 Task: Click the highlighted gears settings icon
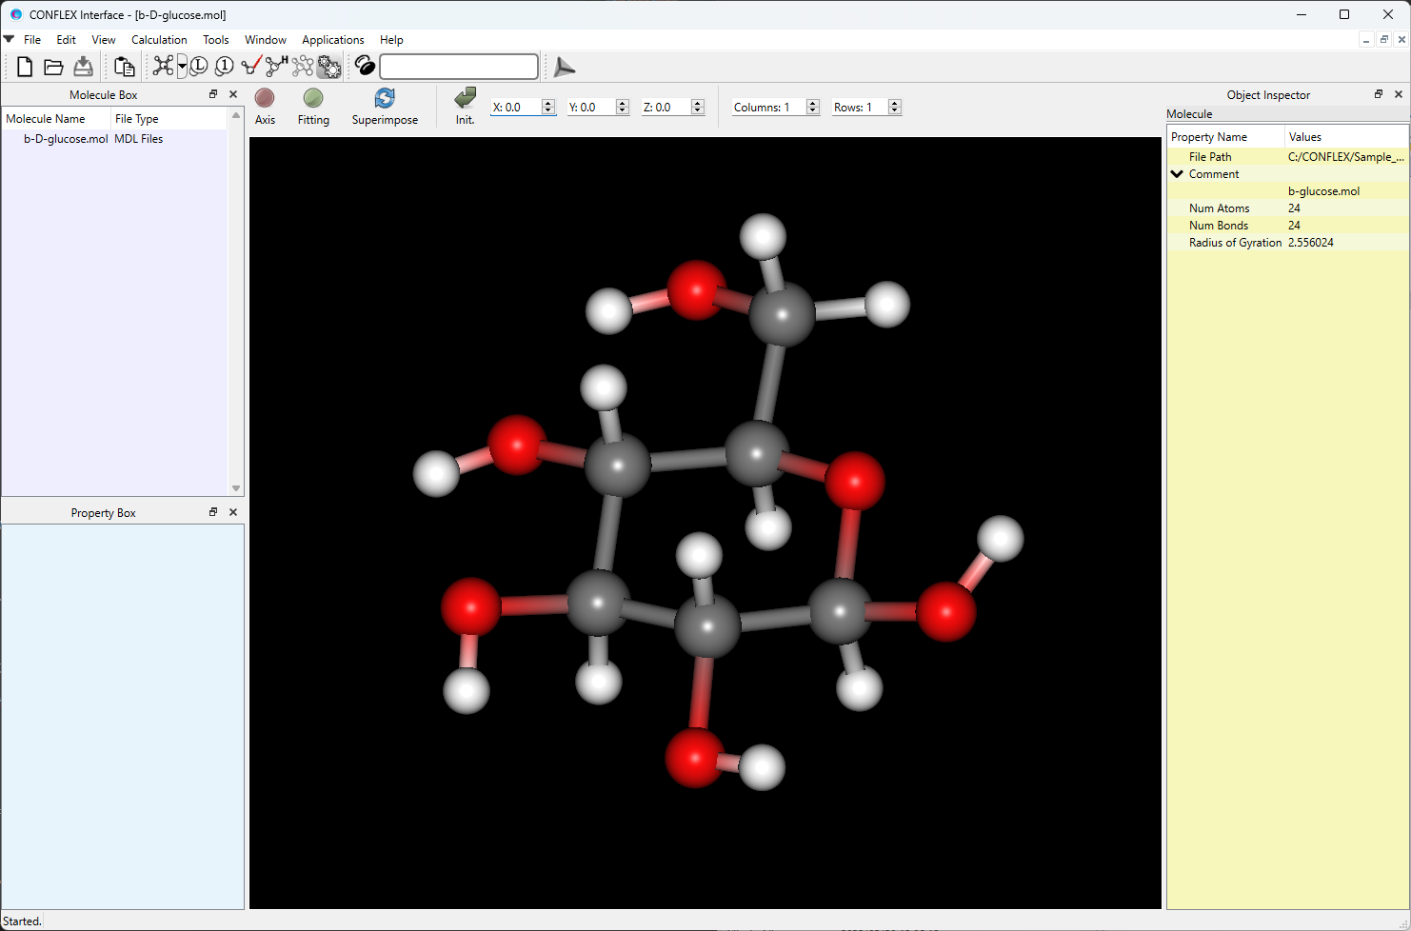[328, 67]
